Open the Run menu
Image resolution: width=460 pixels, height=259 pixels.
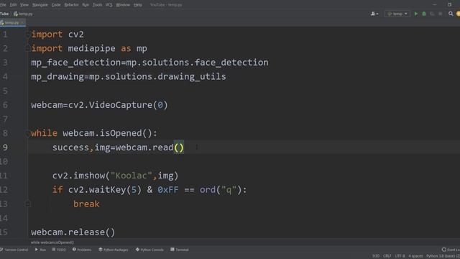(x=86, y=5)
